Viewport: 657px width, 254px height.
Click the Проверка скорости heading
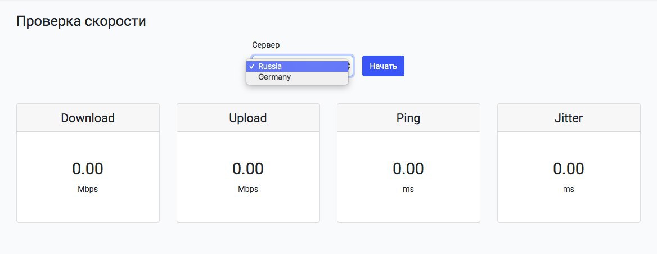tap(81, 21)
